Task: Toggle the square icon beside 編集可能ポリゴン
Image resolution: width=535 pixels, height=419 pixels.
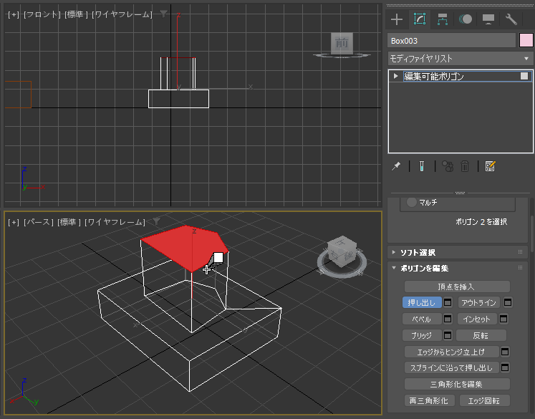Action: pyautogui.click(x=524, y=76)
